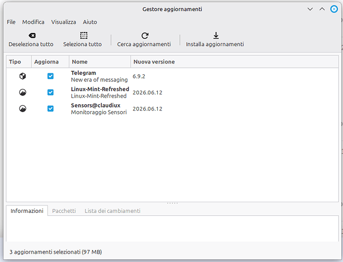Image resolution: width=343 pixels, height=262 pixels.
Task: Open the File menu
Action: point(11,22)
